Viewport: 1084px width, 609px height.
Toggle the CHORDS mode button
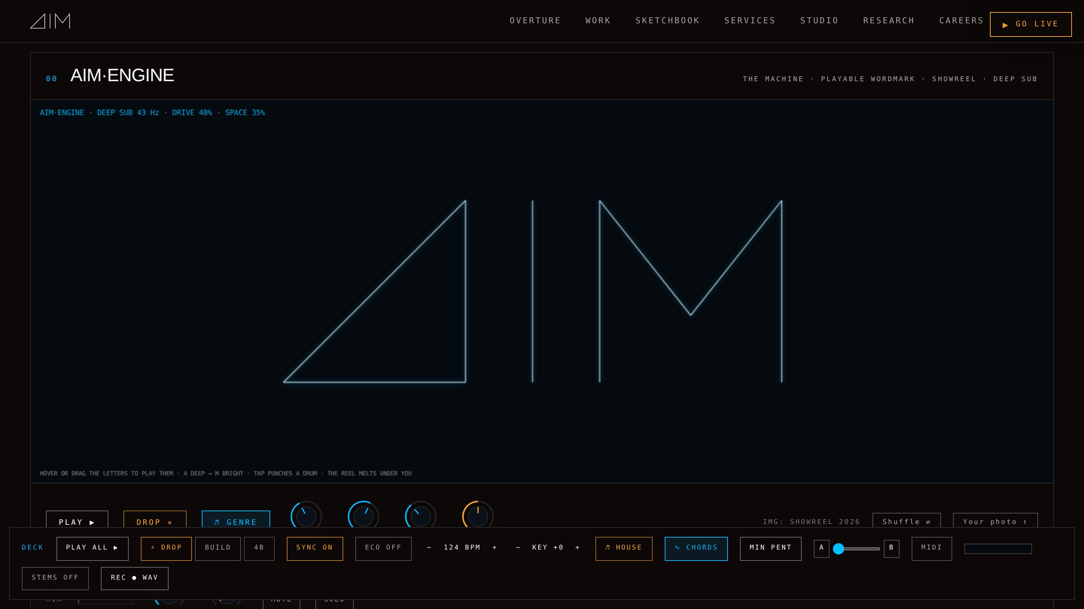point(696,548)
